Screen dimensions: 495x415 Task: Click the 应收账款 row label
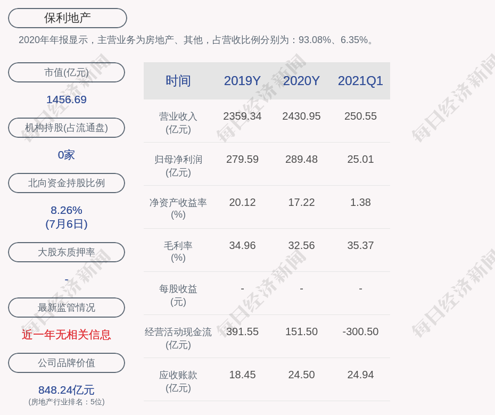click(178, 375)
